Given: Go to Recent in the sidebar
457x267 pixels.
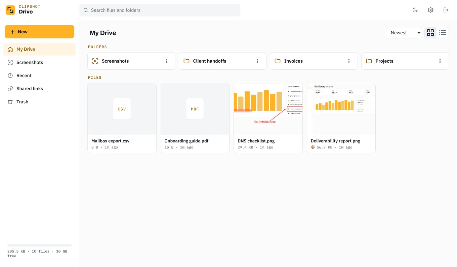Looking at the screenshot, I should (39, 75).
